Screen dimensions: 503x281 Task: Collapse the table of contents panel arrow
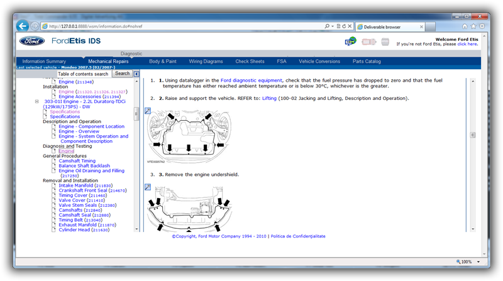point(137,74)
